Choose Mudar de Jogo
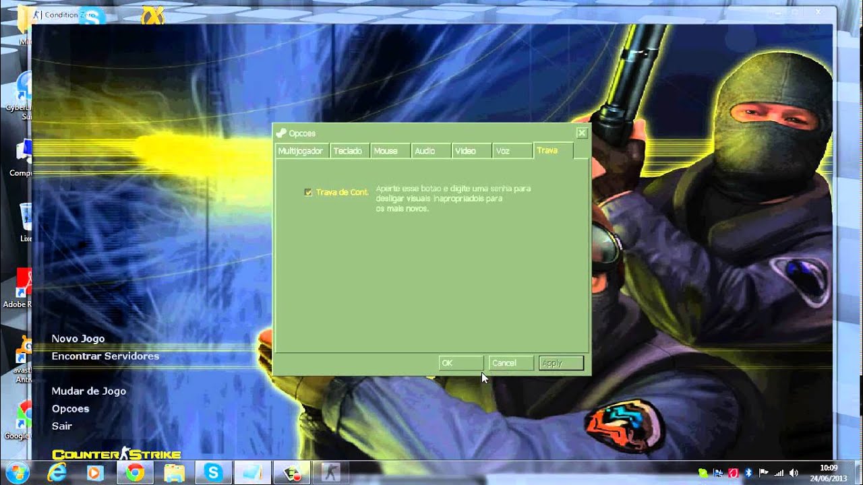The width and height of the screenshot is (863, 485). tap(89, 391)
